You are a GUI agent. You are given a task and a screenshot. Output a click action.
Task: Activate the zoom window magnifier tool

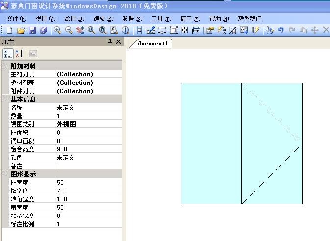[91, 30]
